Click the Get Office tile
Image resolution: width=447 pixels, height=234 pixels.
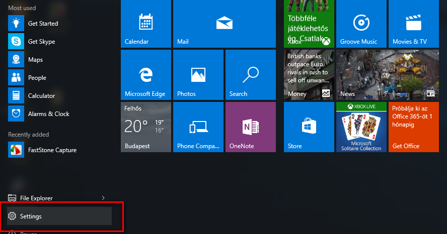point(414,127)
